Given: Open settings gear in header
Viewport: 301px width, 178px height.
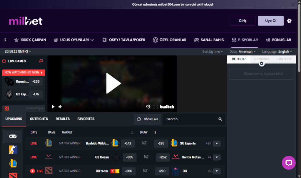Looking at the screenshot, I should [x=289, y=21].
